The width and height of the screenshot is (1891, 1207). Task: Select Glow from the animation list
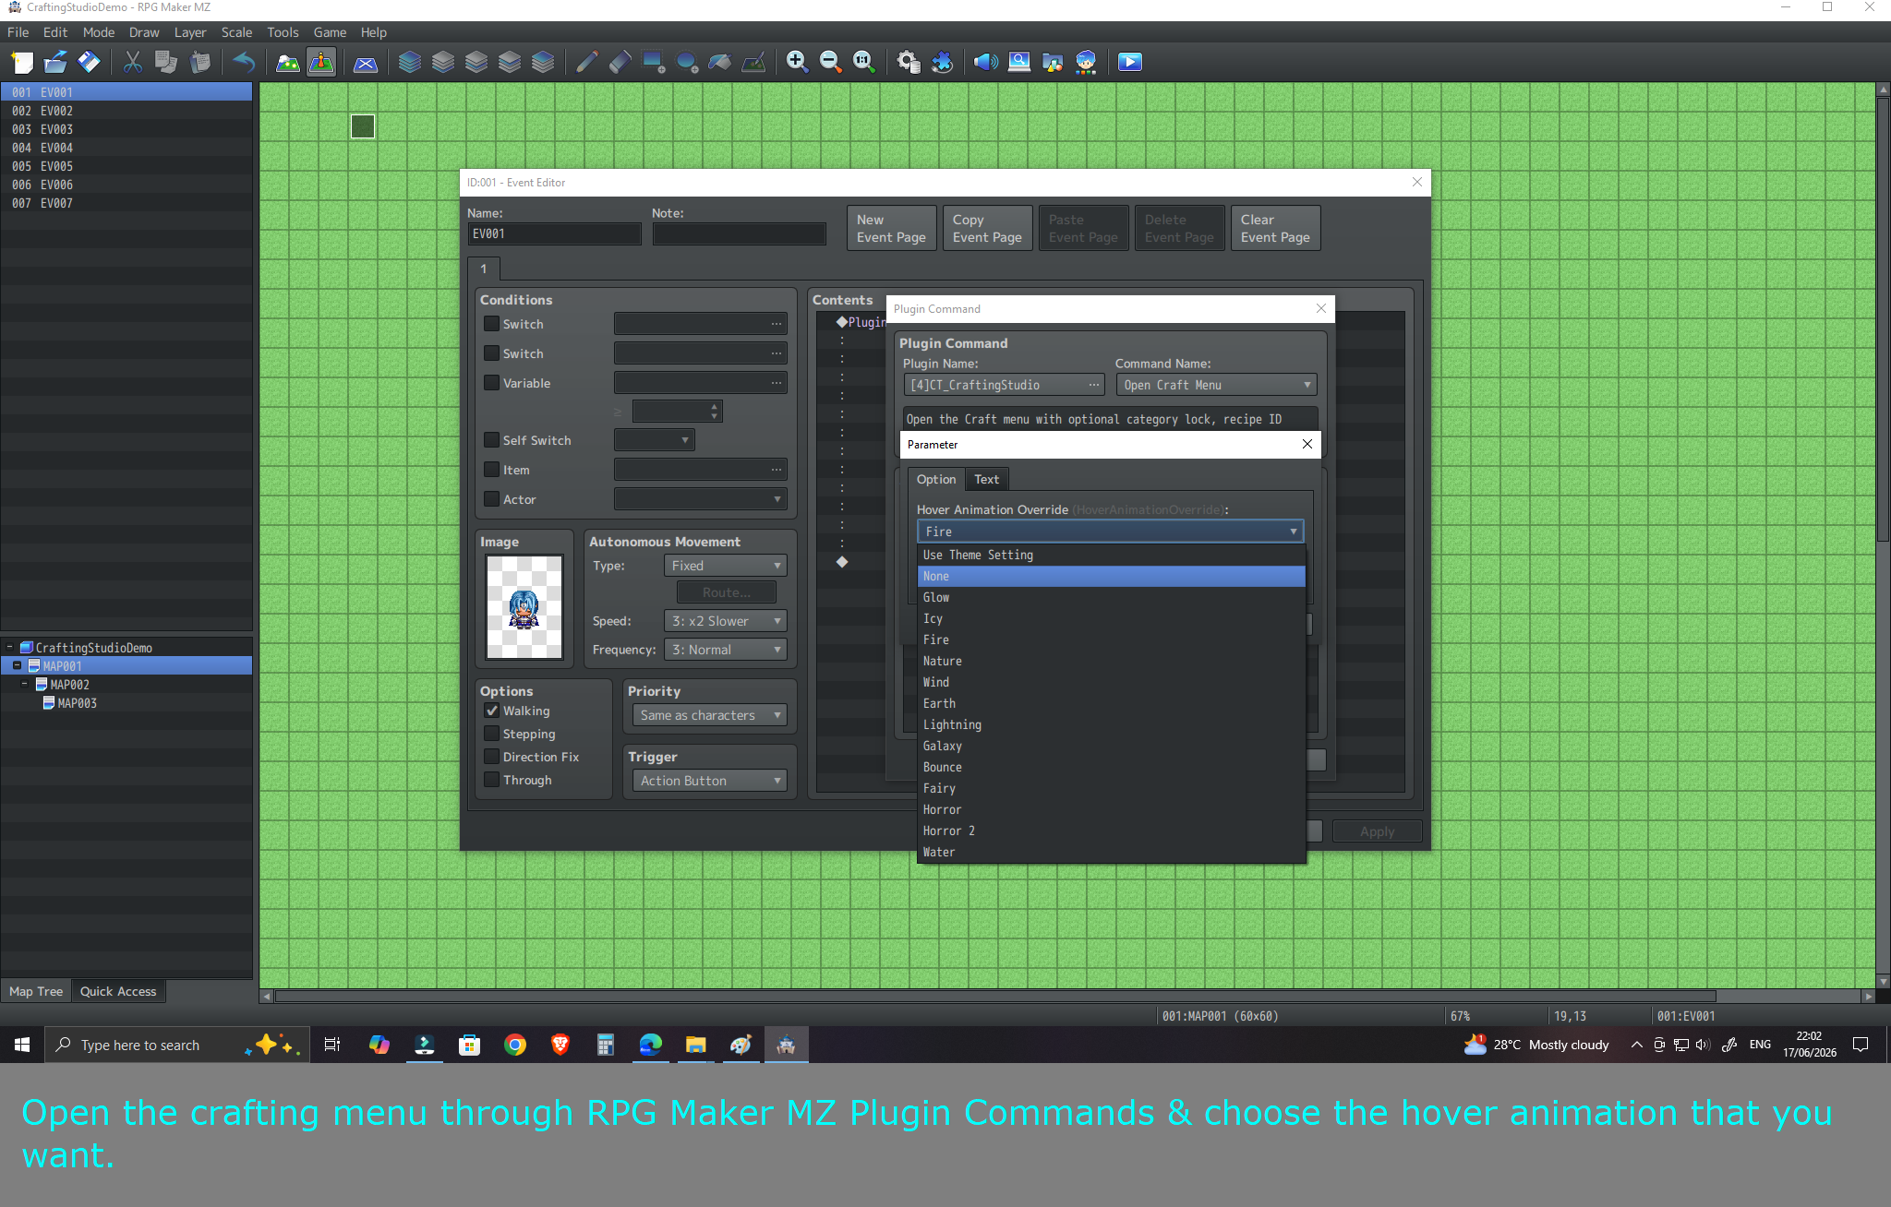point(1112,597)
